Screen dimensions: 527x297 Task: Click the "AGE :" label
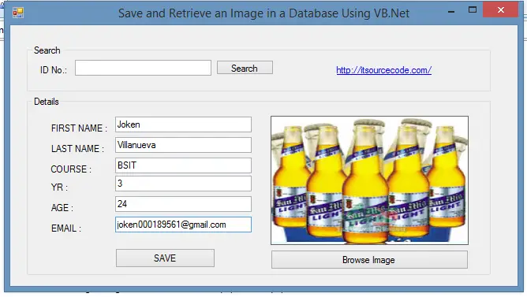pyautogui.click(x=62, y=208)
